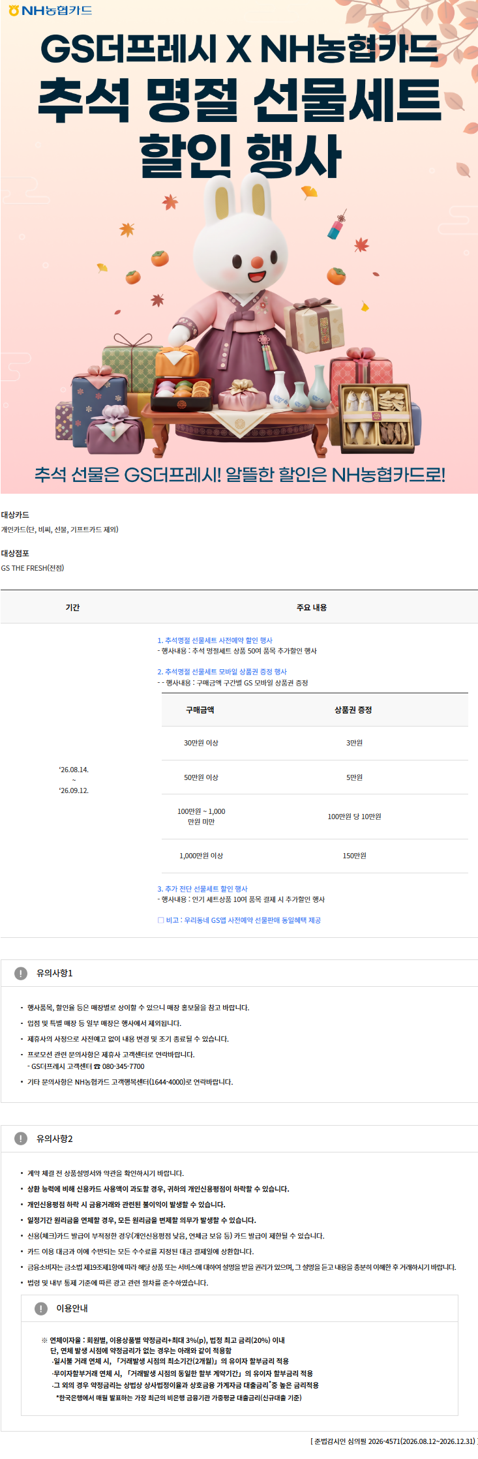Image resolution: width=478 pixels, height=1459 pixels.
Task: Click the '상품권 증정' table header
Action: tap(353, 710)
